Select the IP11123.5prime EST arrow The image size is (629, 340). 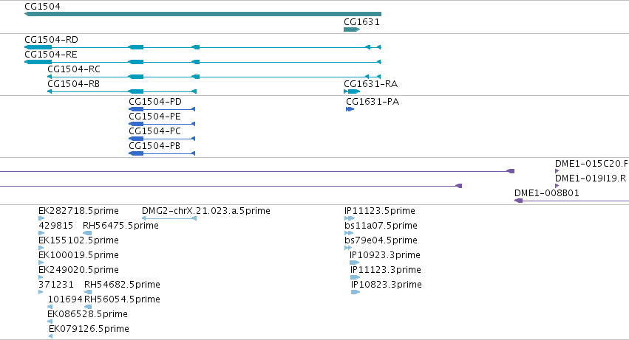(350, 218)
